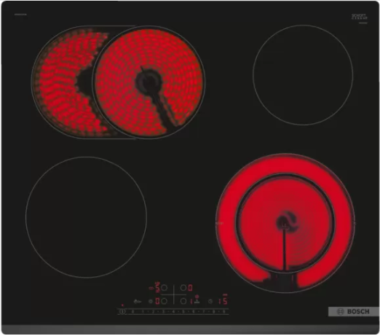This screenshot has width=380, height=336.
Task: Tap ring extension symbol left of bottom-left 0
Action: pos(151,301)
